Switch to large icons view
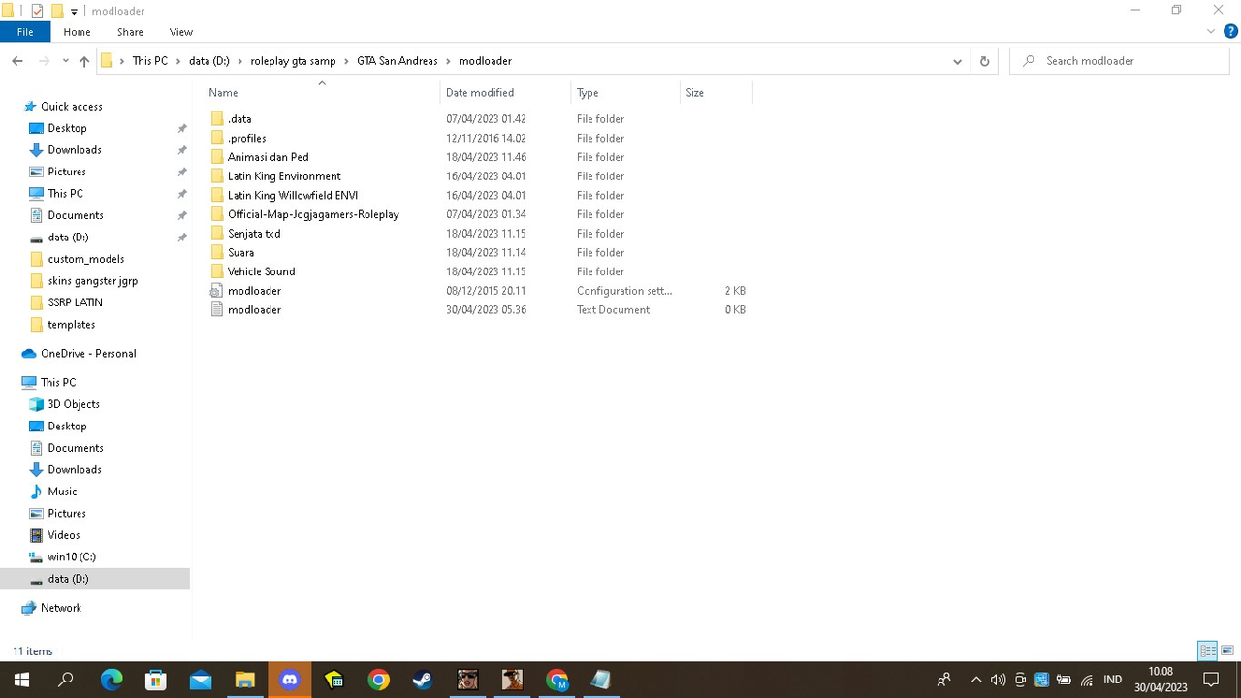 (1227, 650)
